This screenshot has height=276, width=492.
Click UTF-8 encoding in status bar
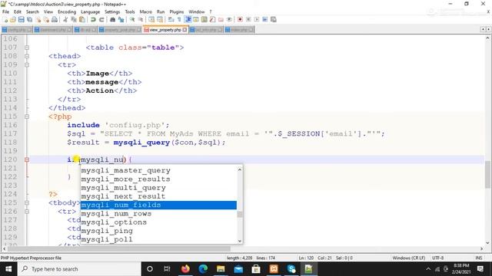coord(437,258)
